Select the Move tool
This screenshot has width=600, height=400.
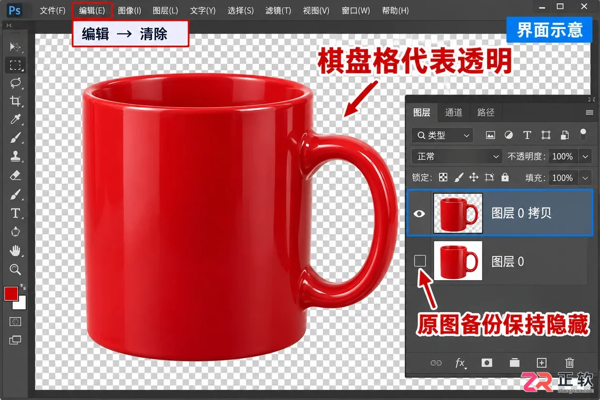pos(16,47)
